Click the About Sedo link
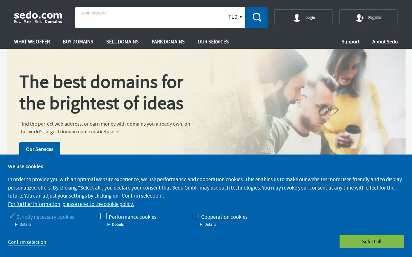The width and height of the screenshot is (412, 257). coord(385,42)
